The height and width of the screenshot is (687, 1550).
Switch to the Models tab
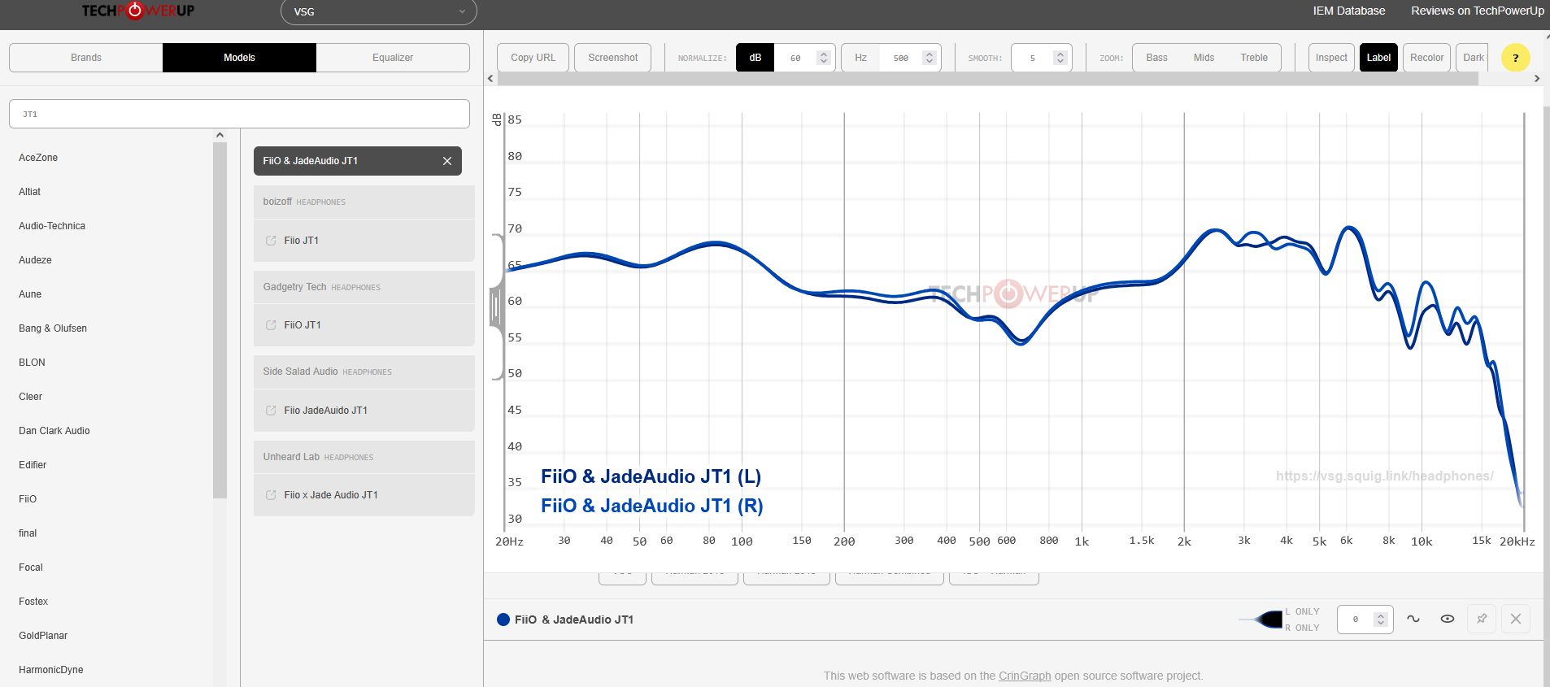[x=239, y=58]
